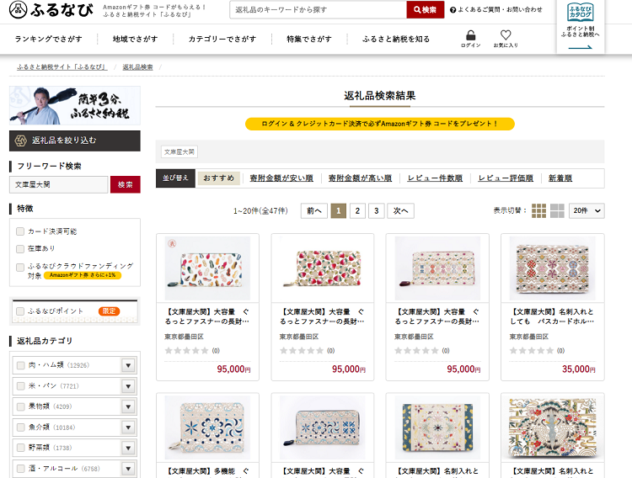
Task: Click the 次へ pagination button
Action: 400,210
